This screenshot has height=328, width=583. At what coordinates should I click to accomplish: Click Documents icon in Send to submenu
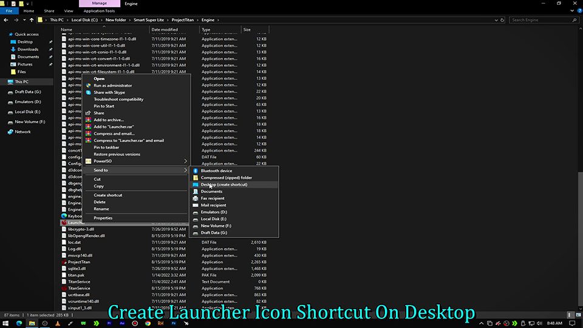[196, 191]
